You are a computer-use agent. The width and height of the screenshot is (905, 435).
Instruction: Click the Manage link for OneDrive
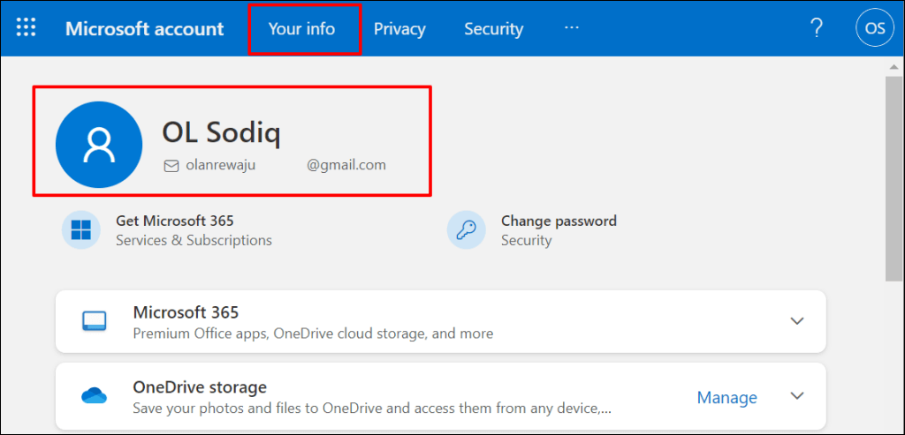[x=726, y=397]
